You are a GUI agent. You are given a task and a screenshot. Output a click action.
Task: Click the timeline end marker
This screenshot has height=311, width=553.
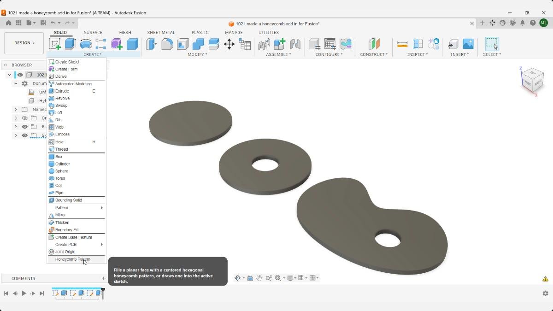[103, 293]
